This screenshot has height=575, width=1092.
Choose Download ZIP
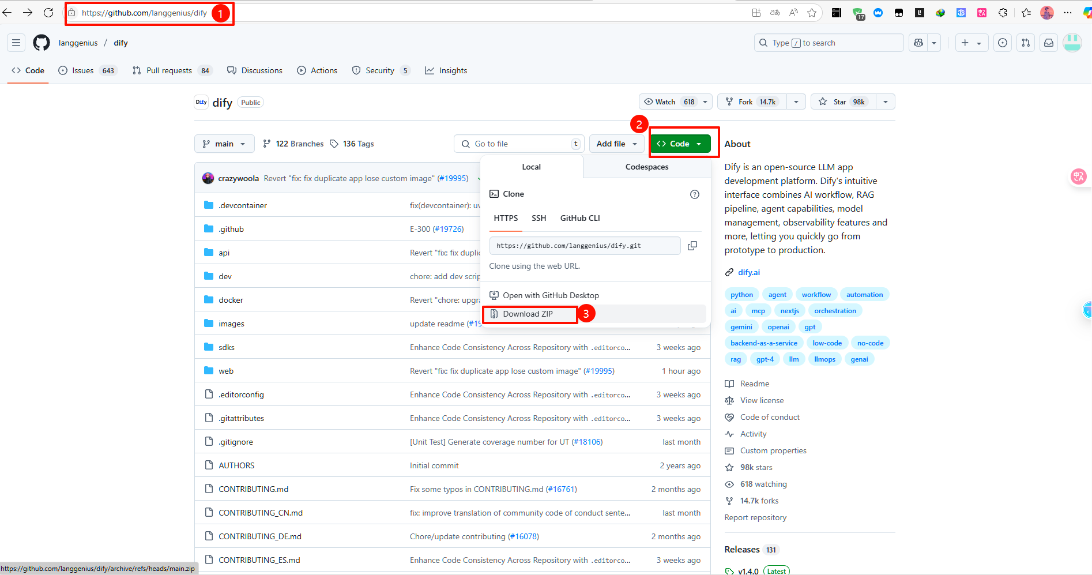click(x=594, y=314)
